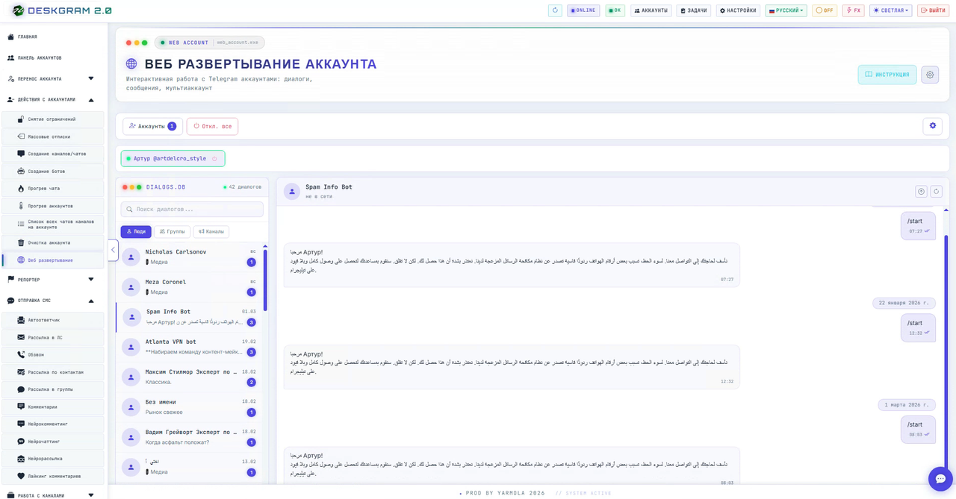Open Прогрев чата flame item
The height and width of the screenshot is (499, 956).
point(54,189)
